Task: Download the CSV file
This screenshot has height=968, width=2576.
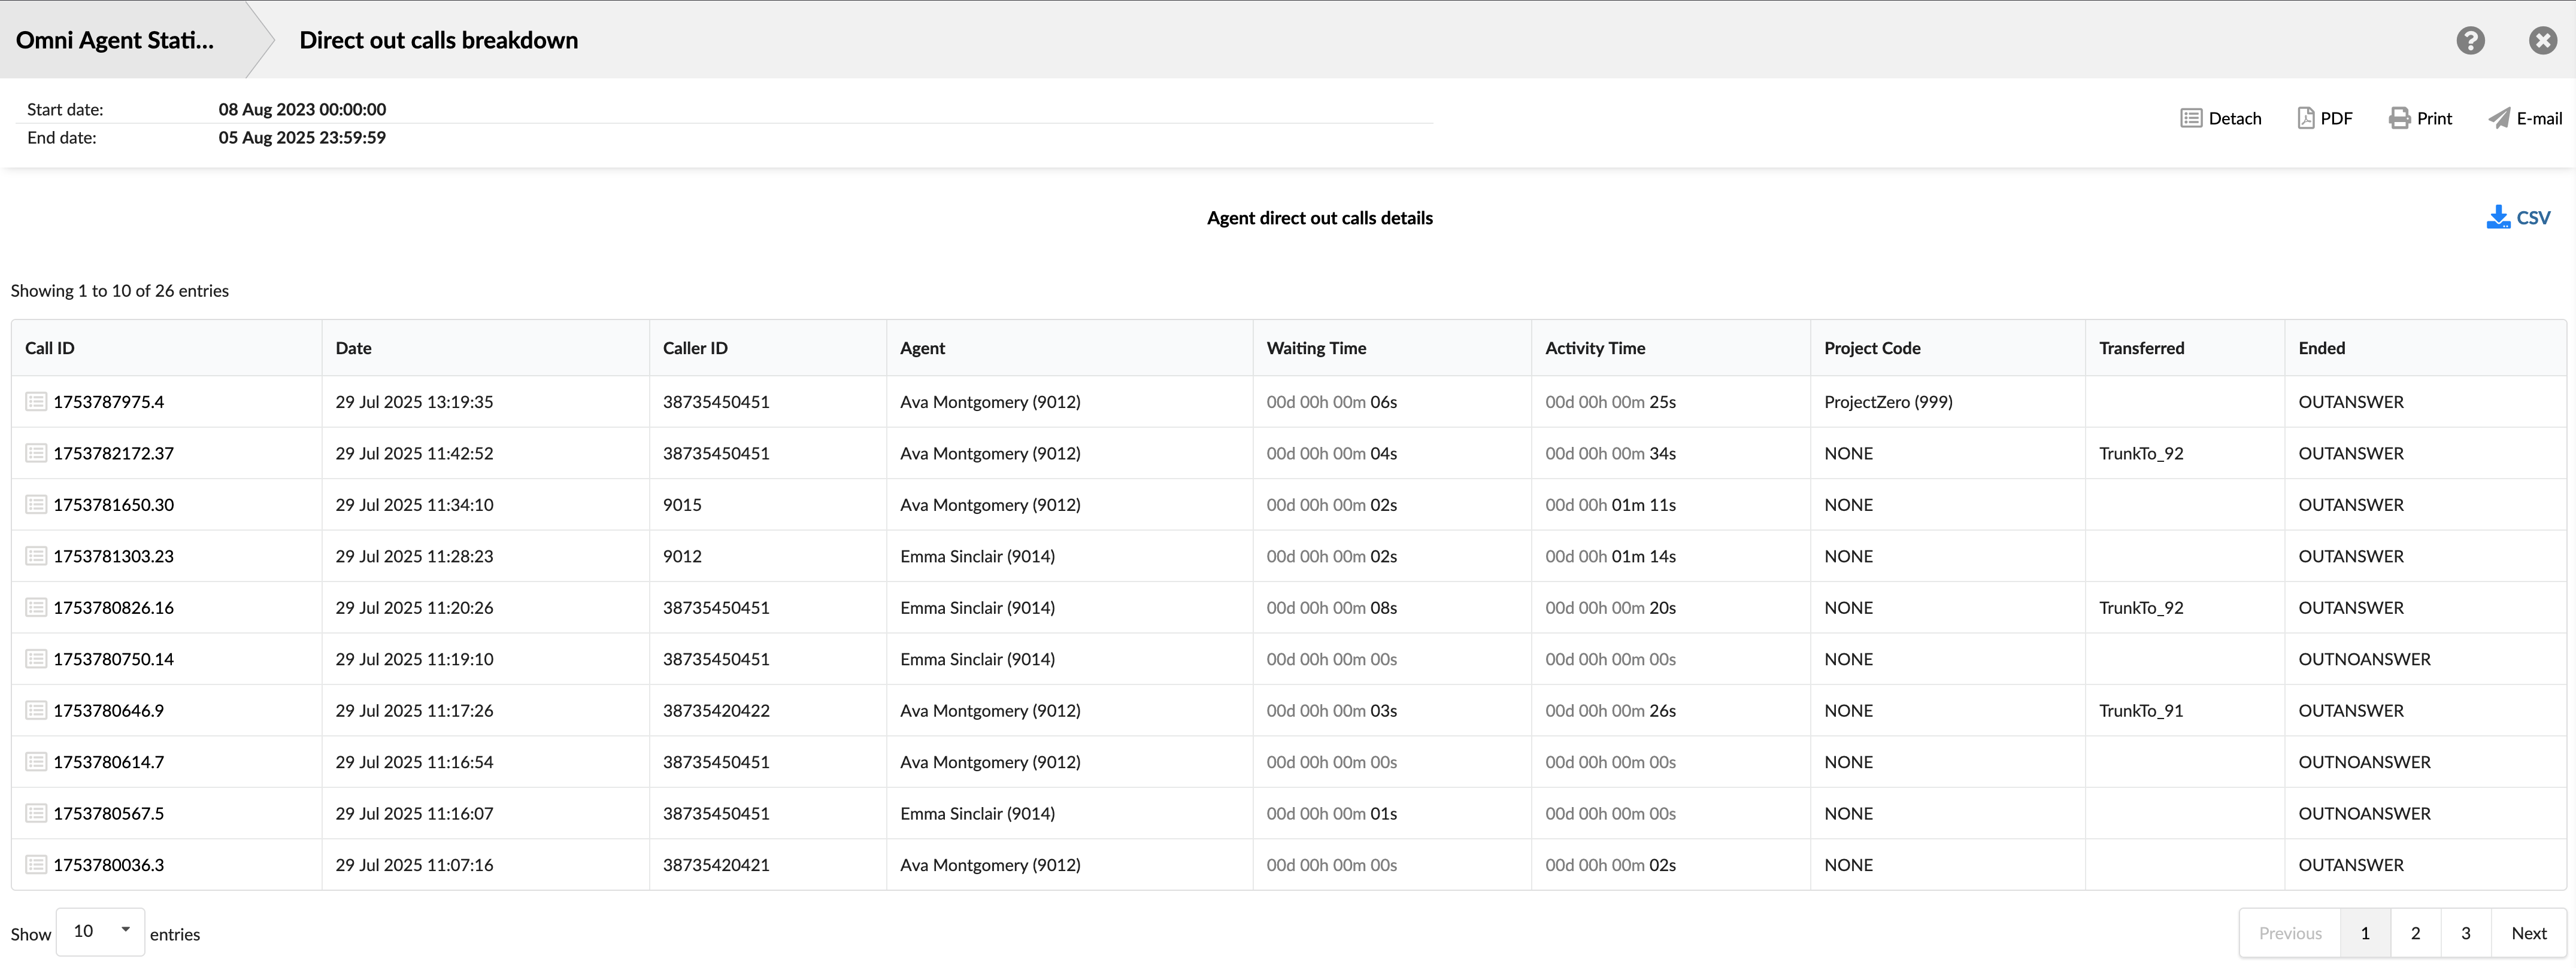Action: coord(2518,217)
